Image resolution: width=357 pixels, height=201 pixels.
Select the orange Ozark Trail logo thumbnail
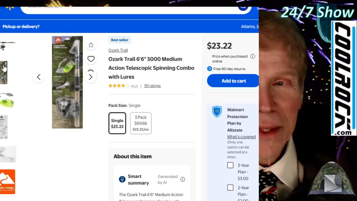8,182
